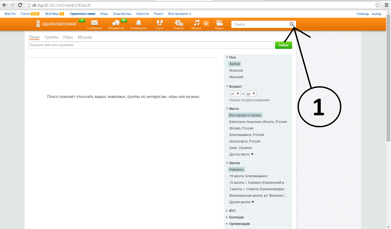Screen dimensions: 391x229
Task: Select Любой gender option
Action: 235,64
